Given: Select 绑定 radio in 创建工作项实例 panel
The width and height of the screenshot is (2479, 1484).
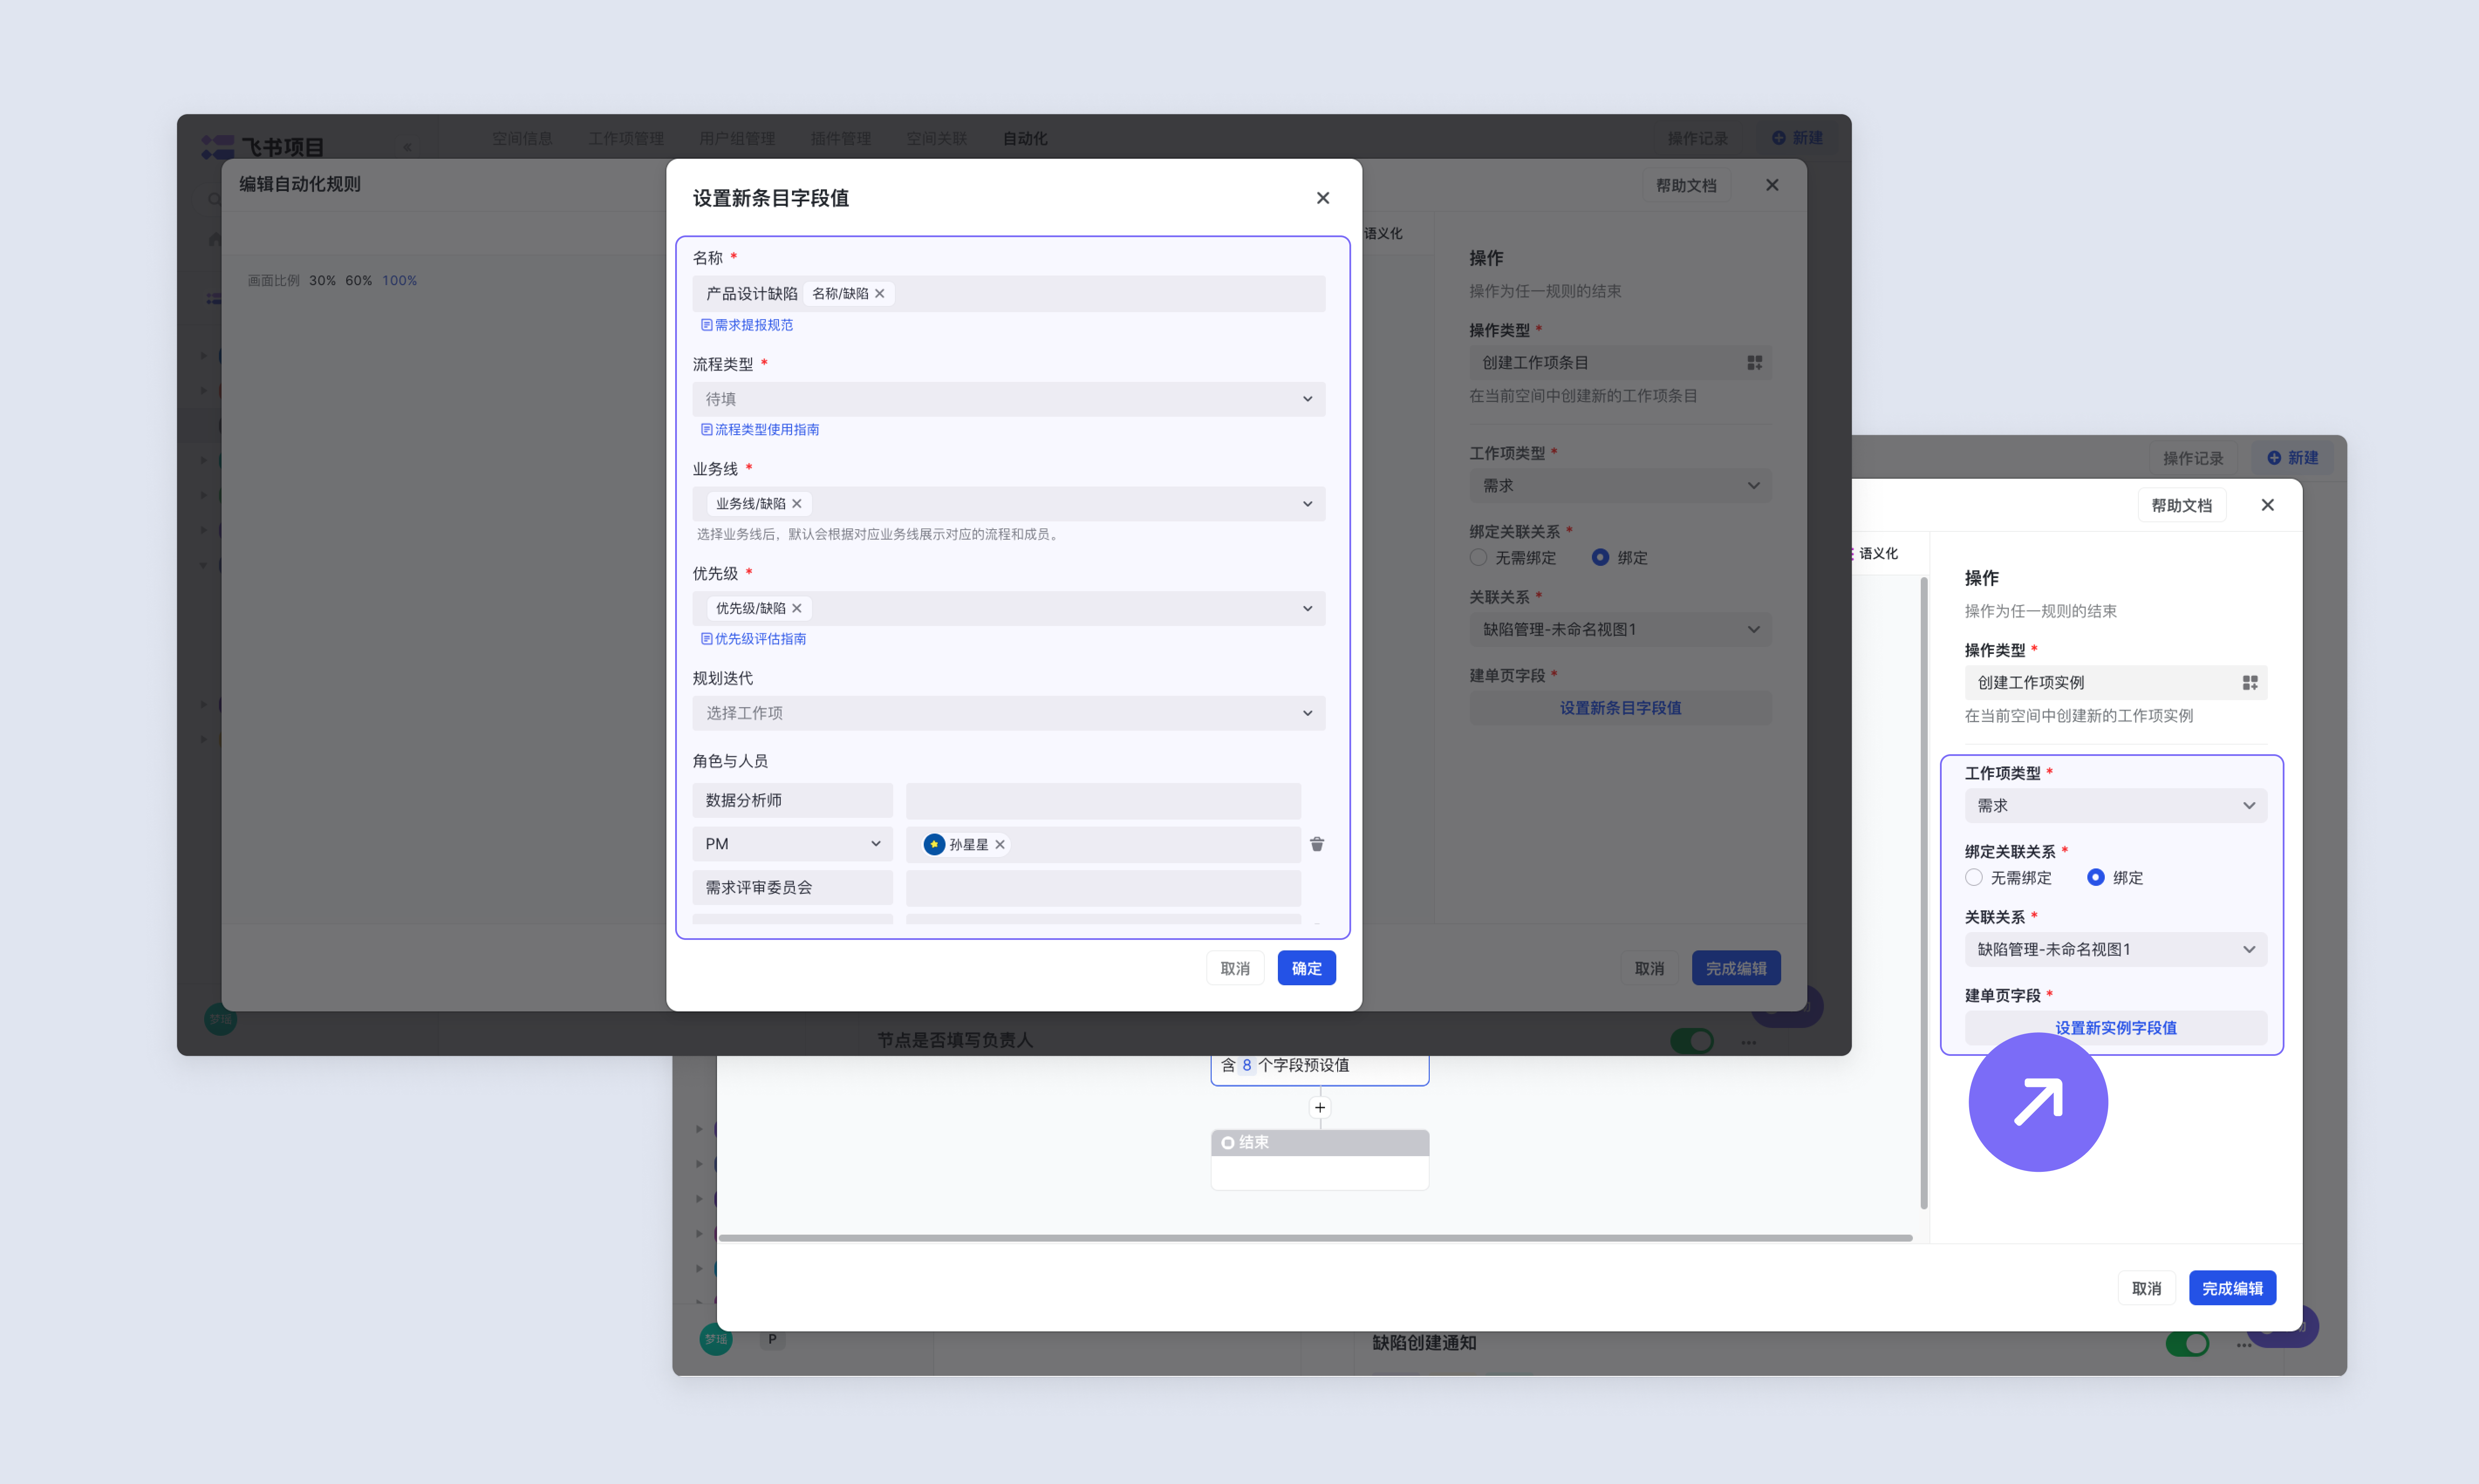Looking at the screenshot, I should tap(2095, 877).
